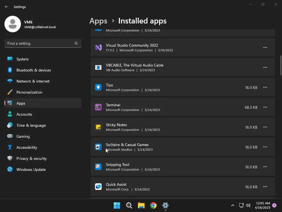The height and width of the screenshot is (212, 282).
Task: Click the Sticky Notes app icon
Action: [98, 127]
